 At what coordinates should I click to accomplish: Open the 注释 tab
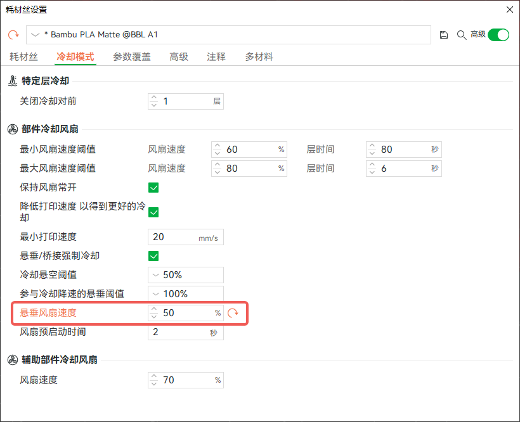[x=216, y=56]
